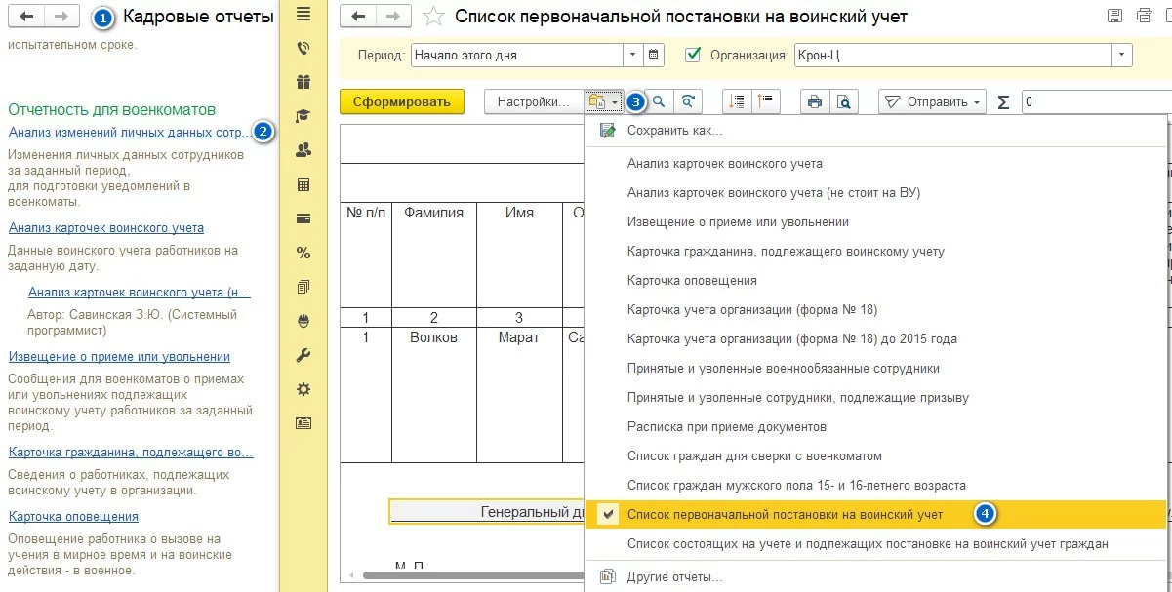The width and height of the screenshot is (1172, 592).
Task: Click the hard hat labor safety icon
Action: 303,321
